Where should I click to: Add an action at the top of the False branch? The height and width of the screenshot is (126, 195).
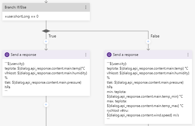coord(148,42)
